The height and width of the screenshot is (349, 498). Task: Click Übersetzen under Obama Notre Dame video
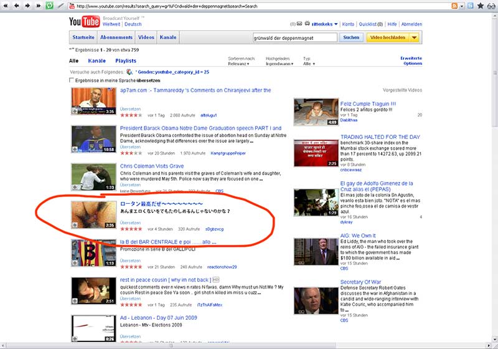click(x=130, y=147)
